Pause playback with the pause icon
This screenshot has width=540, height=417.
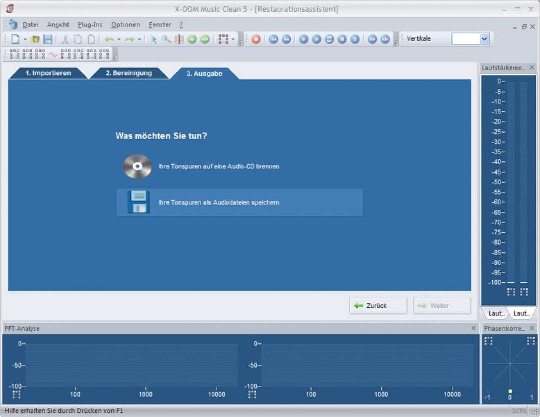pos(355,39)
